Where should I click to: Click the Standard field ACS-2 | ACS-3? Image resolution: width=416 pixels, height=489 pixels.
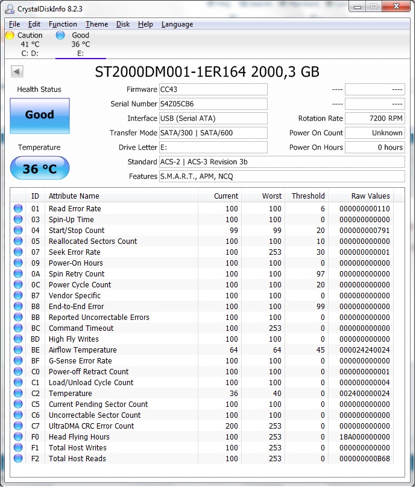(x=282, y=162)
